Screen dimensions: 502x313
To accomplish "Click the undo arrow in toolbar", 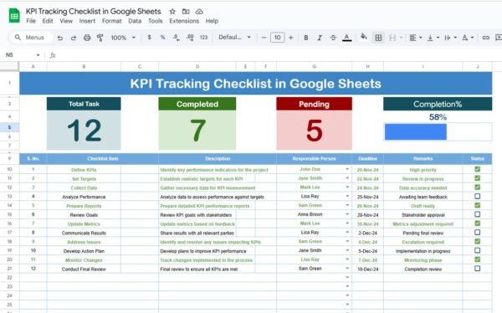I will pos(60,38).
